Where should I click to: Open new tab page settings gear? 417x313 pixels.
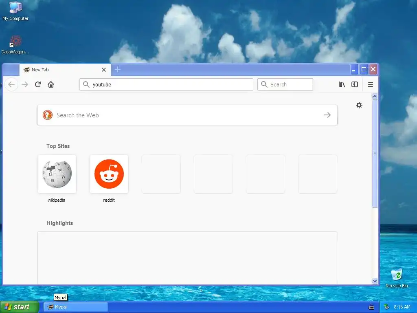pos(359,105)
